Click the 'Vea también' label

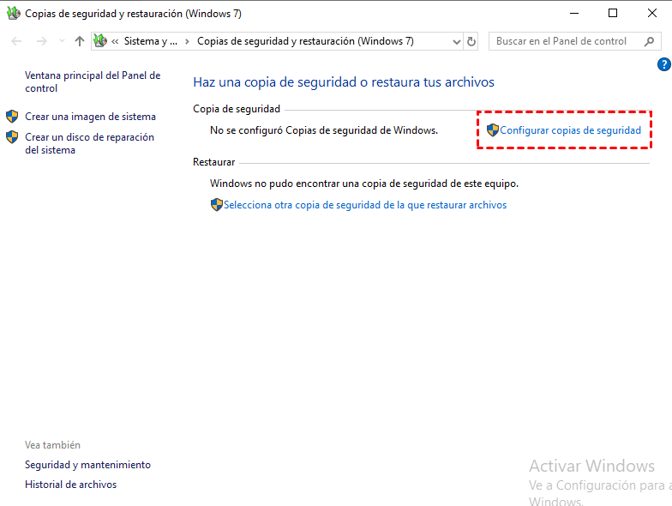coord(53,445)
